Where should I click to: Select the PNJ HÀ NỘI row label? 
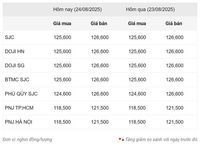click(x=18, y=122)
